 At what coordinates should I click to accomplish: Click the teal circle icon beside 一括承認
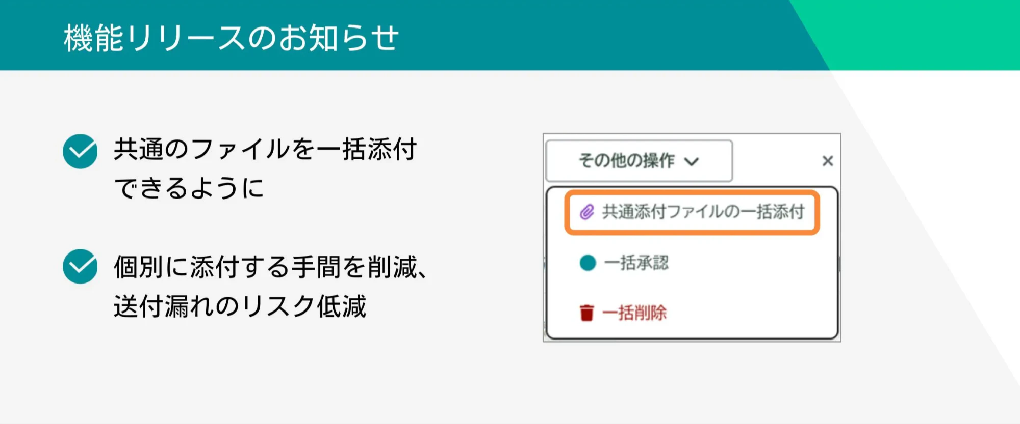(588, 263)
